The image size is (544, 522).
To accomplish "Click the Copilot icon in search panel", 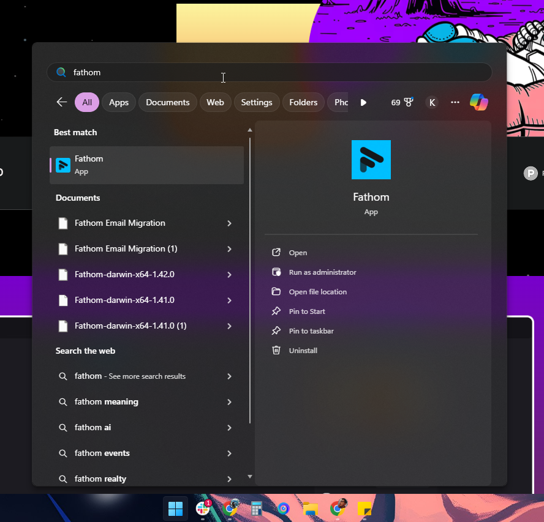I will tap(479, 102).
